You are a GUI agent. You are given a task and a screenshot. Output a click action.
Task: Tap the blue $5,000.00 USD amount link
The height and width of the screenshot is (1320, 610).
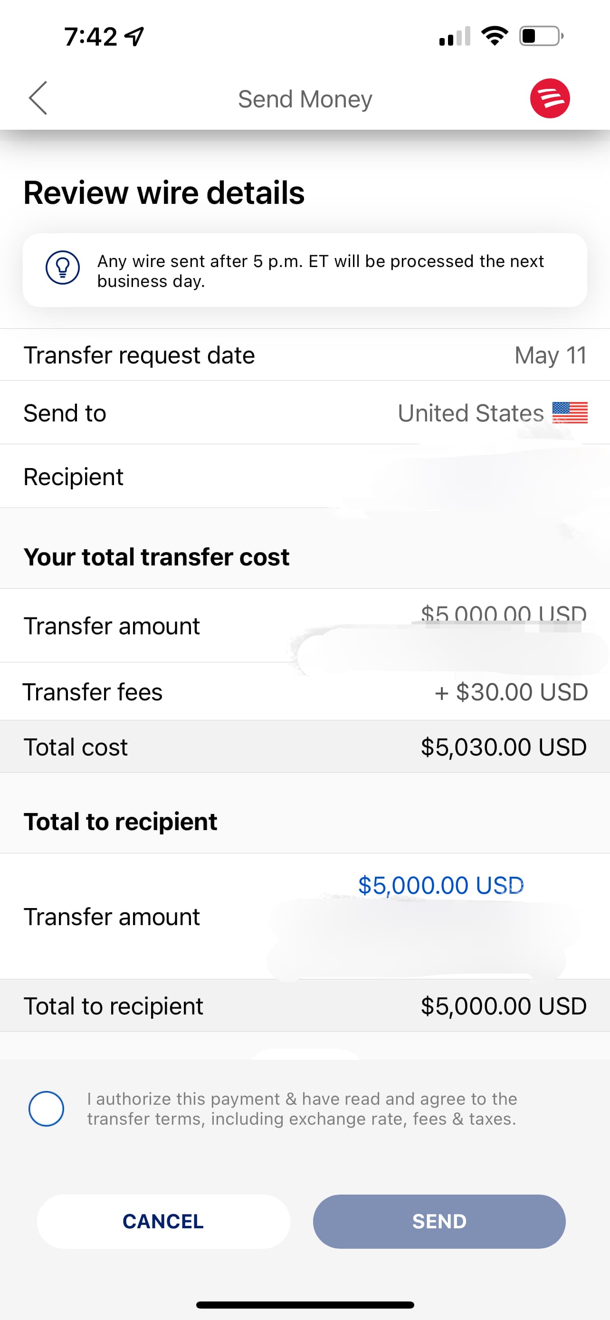pos(440,885)
